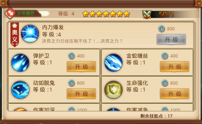202x124 pixels.
Task: Click the 剩余技能点 17 counter
Action: click(156, 116)
